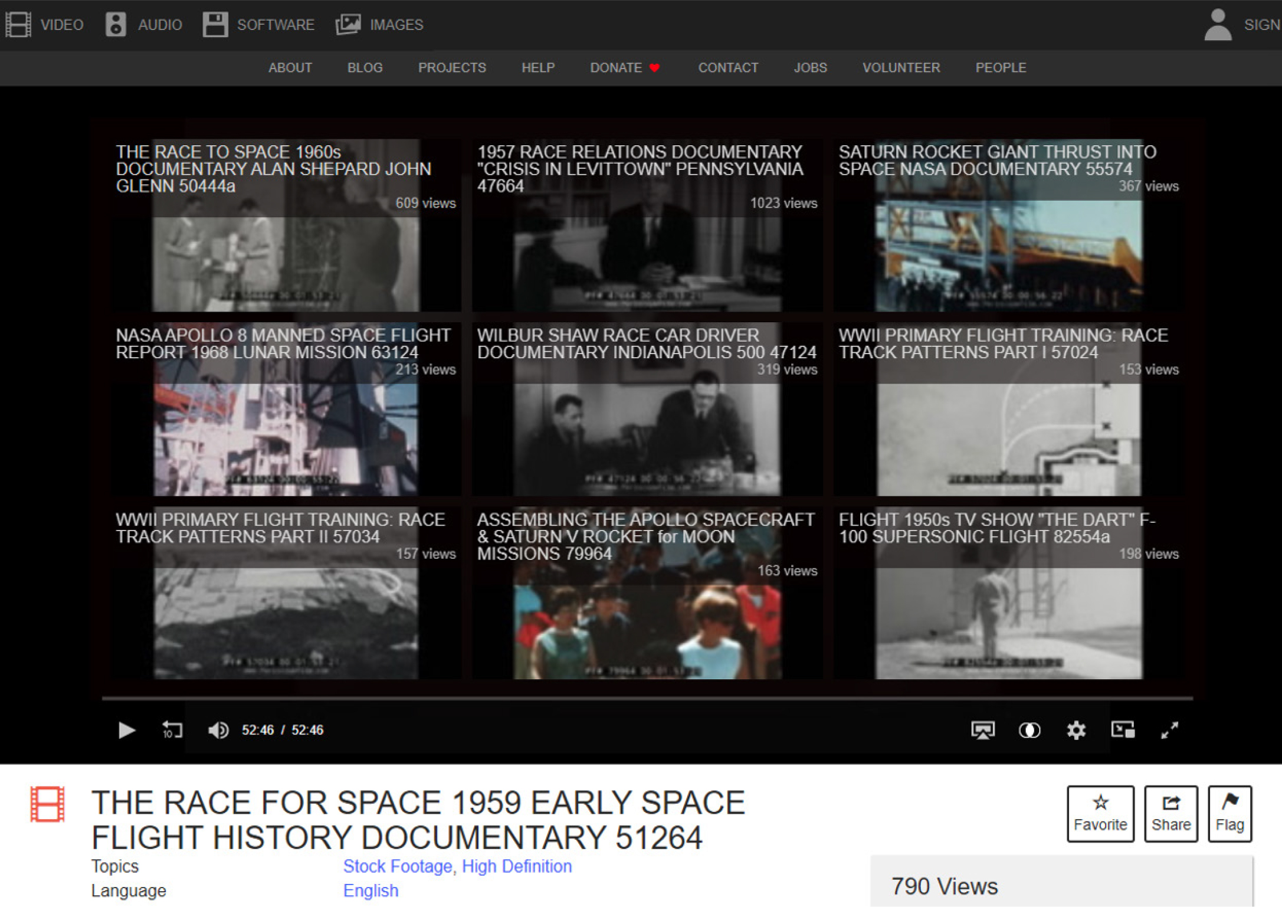1282x907 pixels.
Task: Click the DONATE link
Action: (616, 68)
